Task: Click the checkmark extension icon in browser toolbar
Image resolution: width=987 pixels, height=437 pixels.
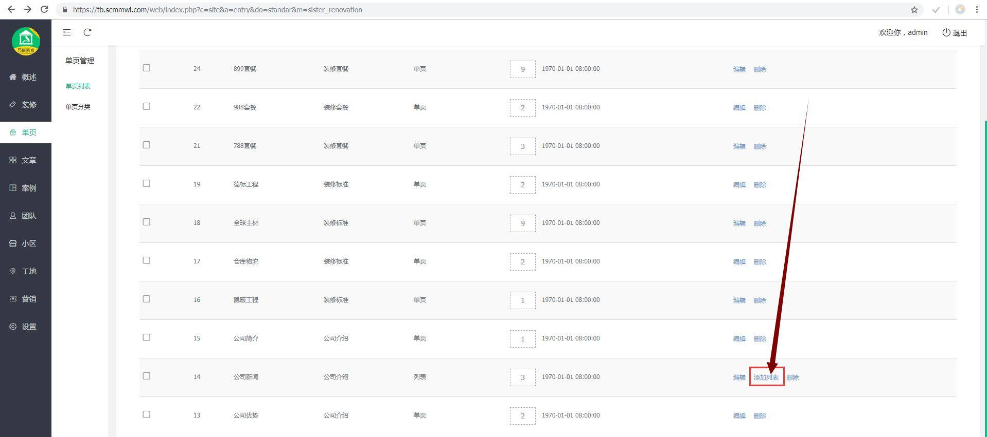Action: 936,10
